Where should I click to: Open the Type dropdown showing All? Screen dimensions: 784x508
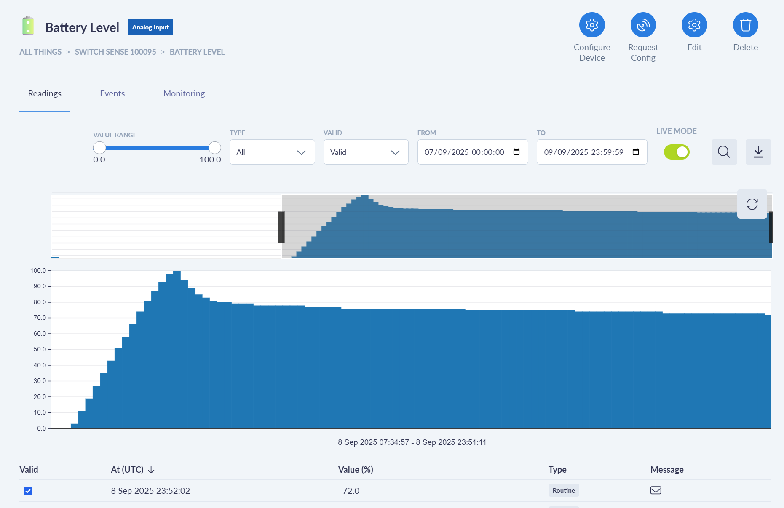click(272, 152)
